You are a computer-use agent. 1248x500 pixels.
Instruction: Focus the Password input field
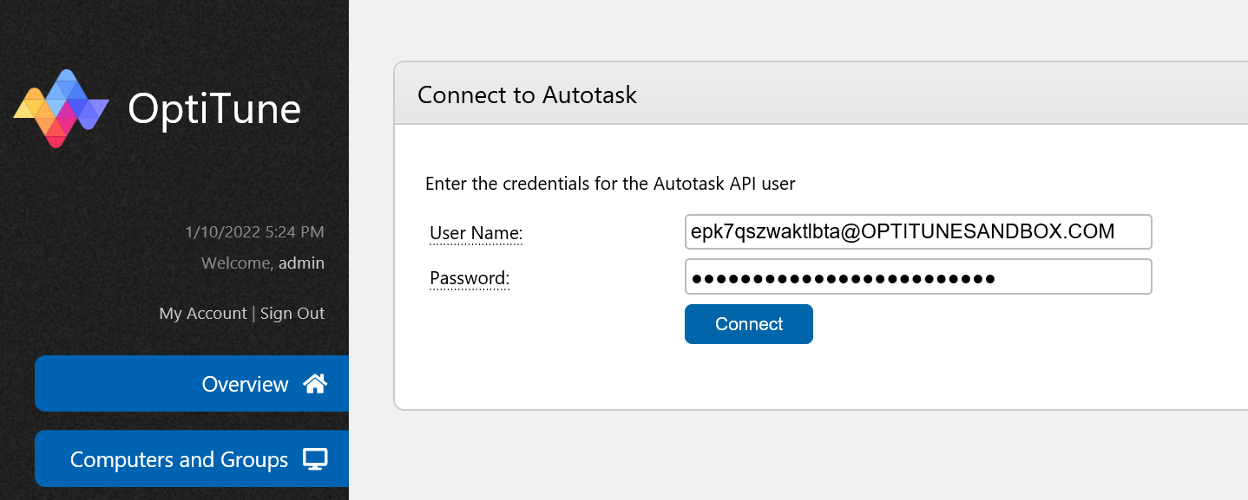[918, 277]
